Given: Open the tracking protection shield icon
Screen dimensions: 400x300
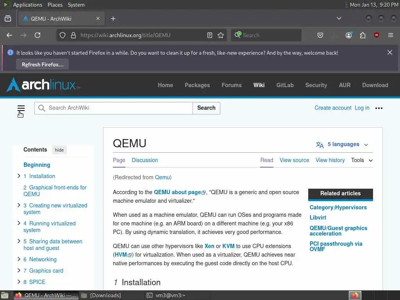Looking at the screenshot, I should [62, 35].
